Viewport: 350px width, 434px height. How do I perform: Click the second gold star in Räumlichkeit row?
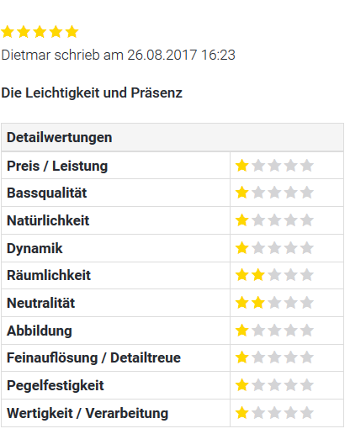(258, 275)
